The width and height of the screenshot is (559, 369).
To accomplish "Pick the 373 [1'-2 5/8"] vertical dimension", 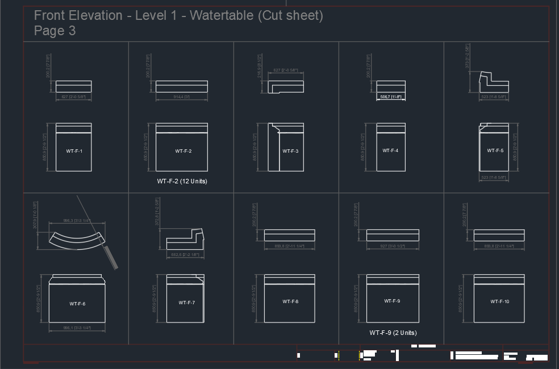I will pos(467,56).
